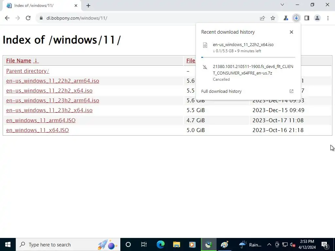335x251 pixels.
Task: Download en_windows_11_arm64.ISO
Action: tap(41, 120)
